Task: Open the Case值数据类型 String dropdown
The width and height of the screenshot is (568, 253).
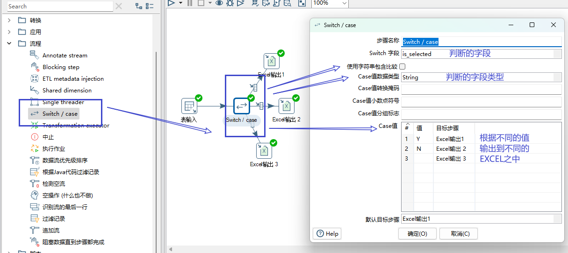Action: point(557,77)
